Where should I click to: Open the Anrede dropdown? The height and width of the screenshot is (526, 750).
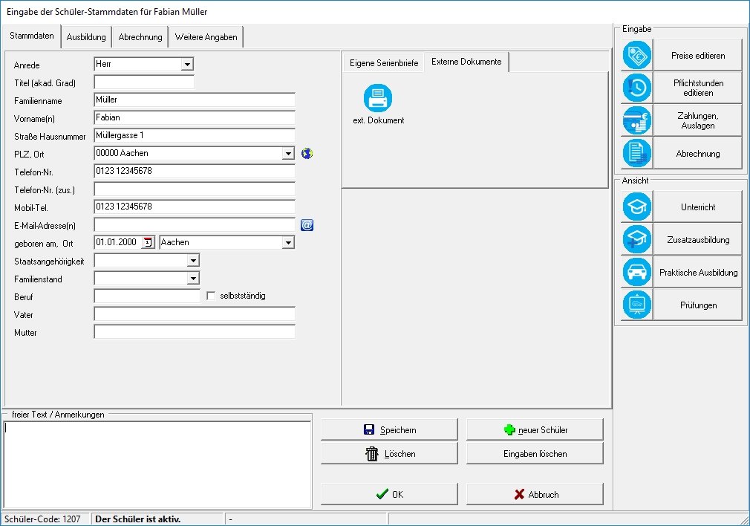tap(187, 64)
